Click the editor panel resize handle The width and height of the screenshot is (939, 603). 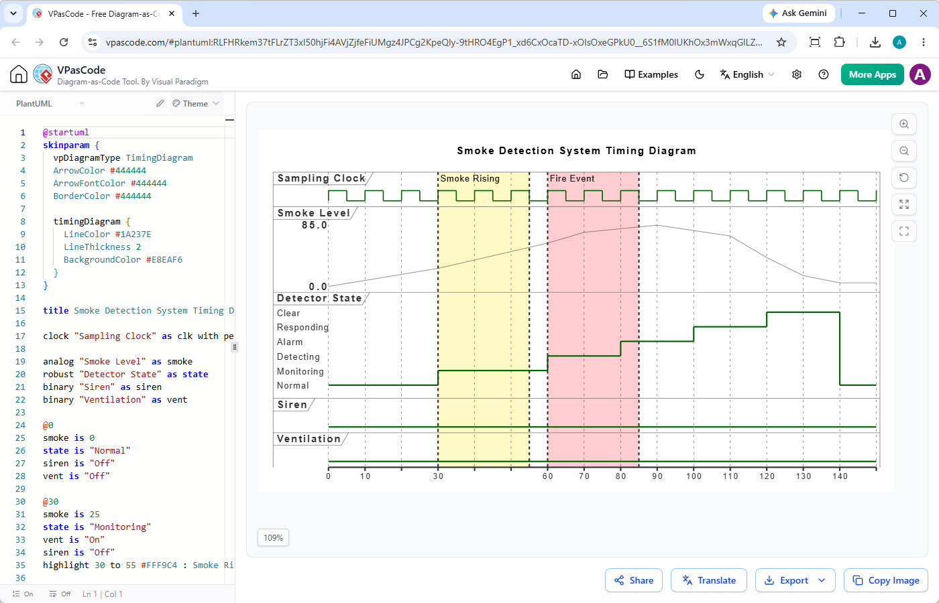(234, 347)
